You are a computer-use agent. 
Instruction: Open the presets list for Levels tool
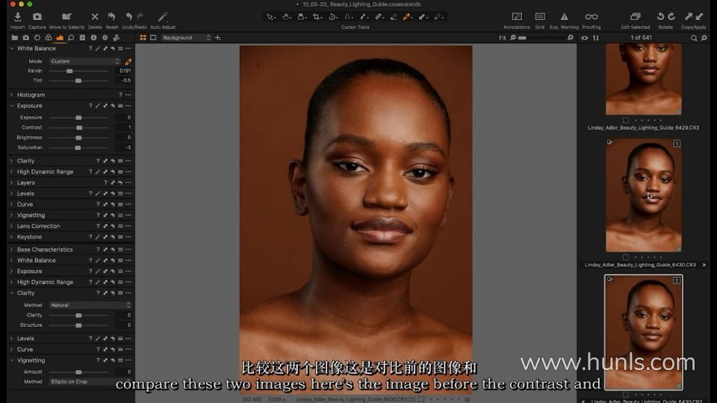(121, 194)
